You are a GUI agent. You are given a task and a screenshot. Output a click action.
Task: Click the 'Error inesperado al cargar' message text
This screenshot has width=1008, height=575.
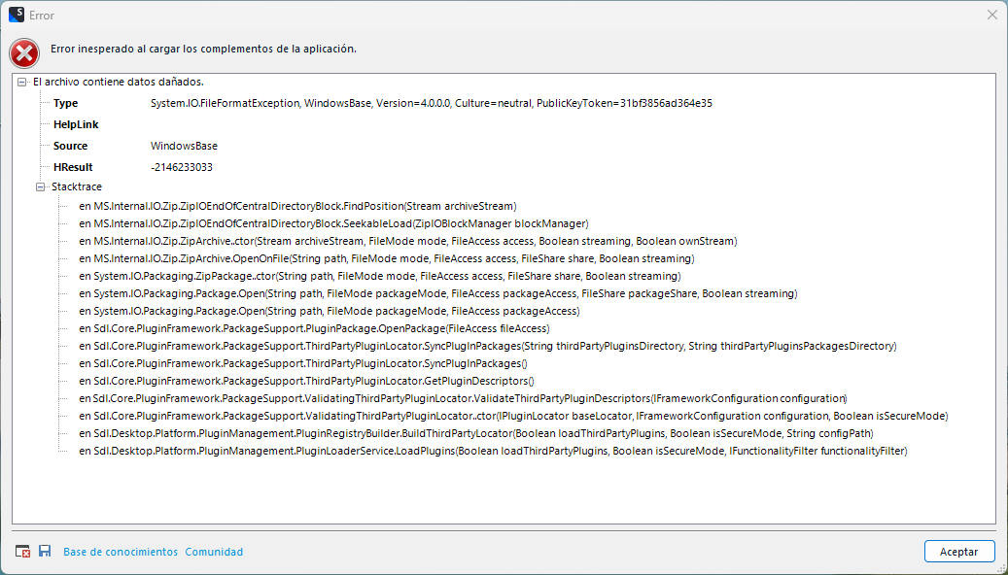point(203,49)
